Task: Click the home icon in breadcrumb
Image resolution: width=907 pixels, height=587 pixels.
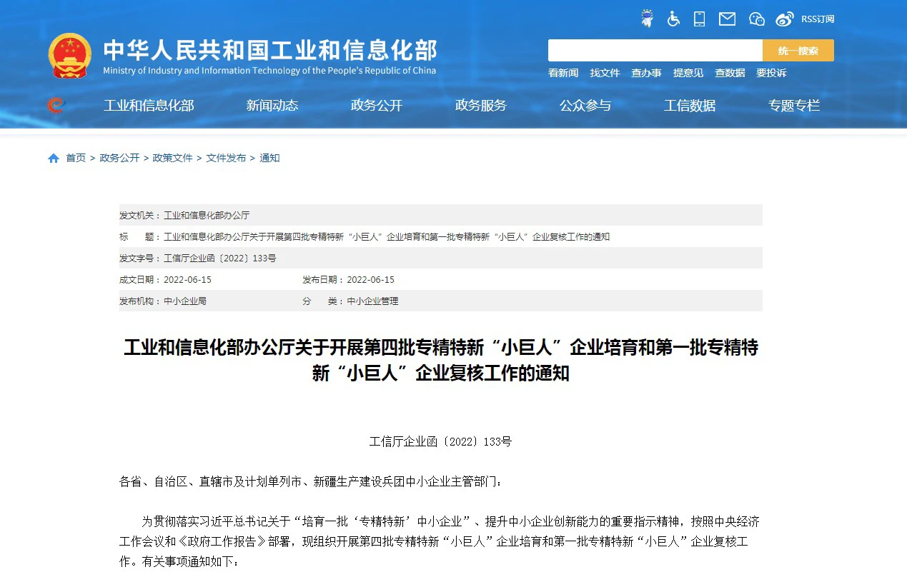Action: (x=54, y=159)
